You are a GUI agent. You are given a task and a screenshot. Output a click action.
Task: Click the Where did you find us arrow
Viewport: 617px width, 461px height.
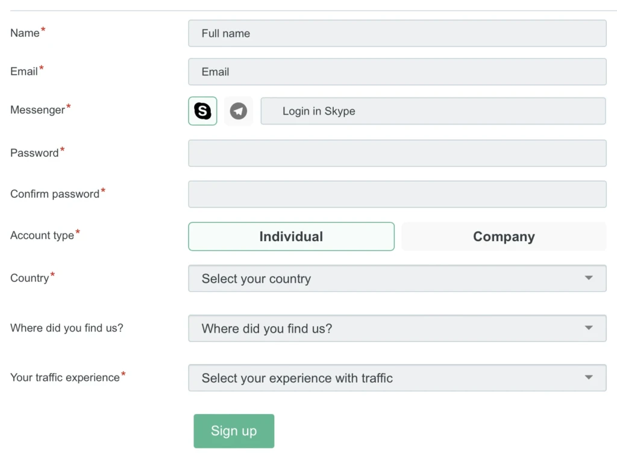tap(589, 328)
